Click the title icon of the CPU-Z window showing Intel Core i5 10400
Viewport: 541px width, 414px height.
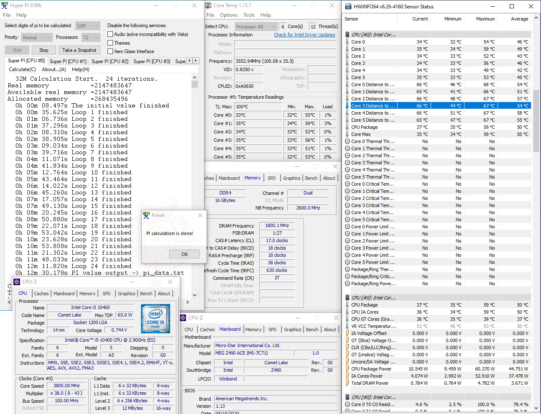[17, 282]
